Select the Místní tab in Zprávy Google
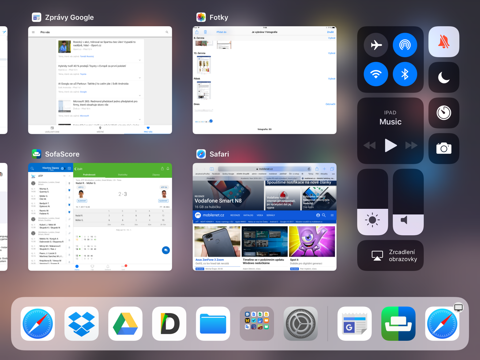Image resolution: width=480 pixels, height=360 pixels. click(x=100, y=129)
